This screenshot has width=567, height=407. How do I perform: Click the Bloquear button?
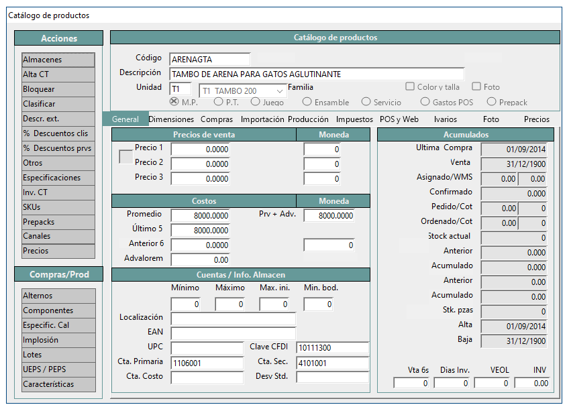click(x=58, y=89)
